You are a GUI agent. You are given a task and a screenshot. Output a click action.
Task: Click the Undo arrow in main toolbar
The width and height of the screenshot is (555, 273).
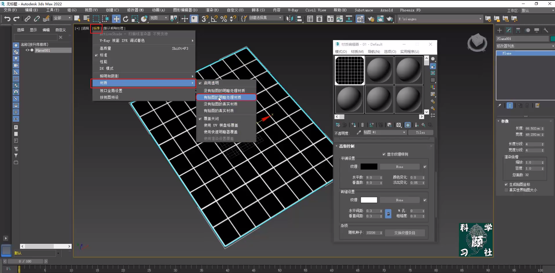point(7,19)
